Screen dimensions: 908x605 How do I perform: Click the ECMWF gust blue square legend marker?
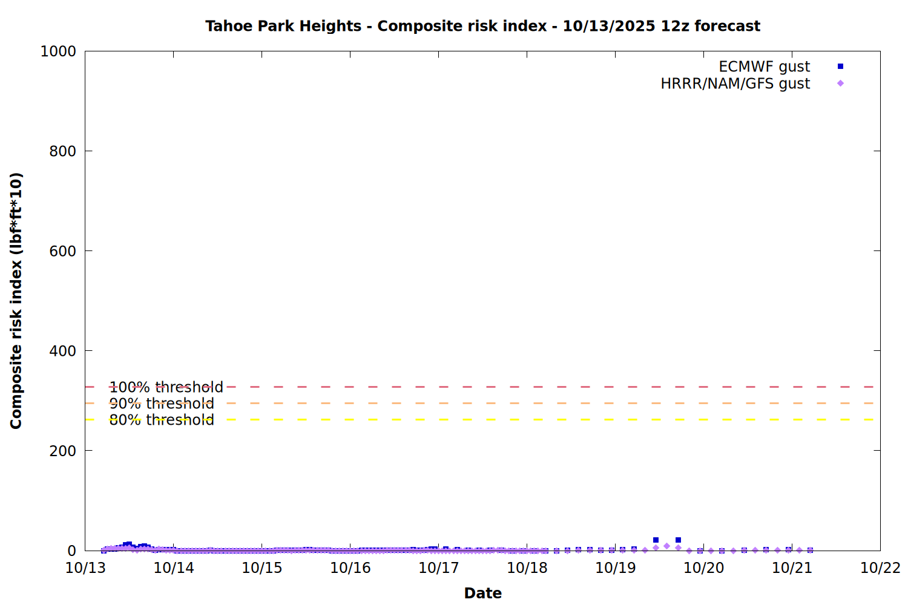(840, 67)
